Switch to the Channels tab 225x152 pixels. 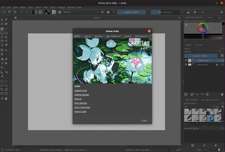[199, 45]
